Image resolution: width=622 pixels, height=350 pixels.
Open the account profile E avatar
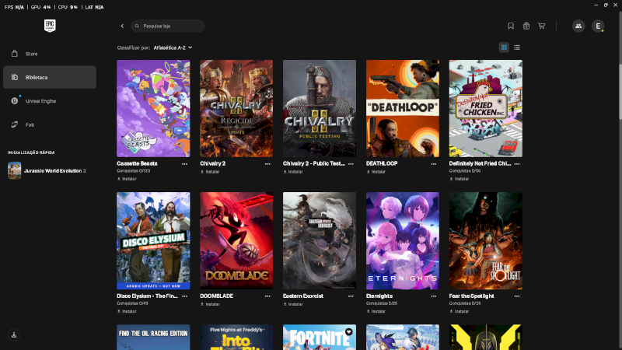pos(598,26)
